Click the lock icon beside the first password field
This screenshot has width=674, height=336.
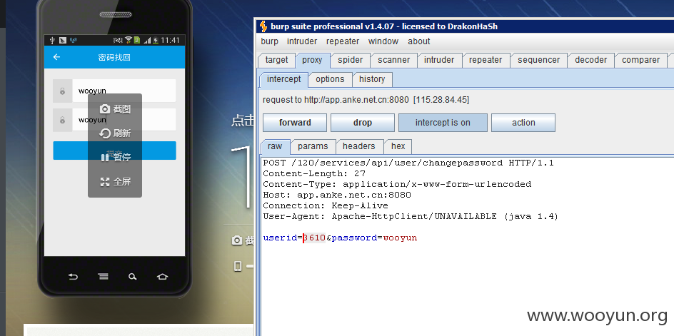click(x=63, y=91)
